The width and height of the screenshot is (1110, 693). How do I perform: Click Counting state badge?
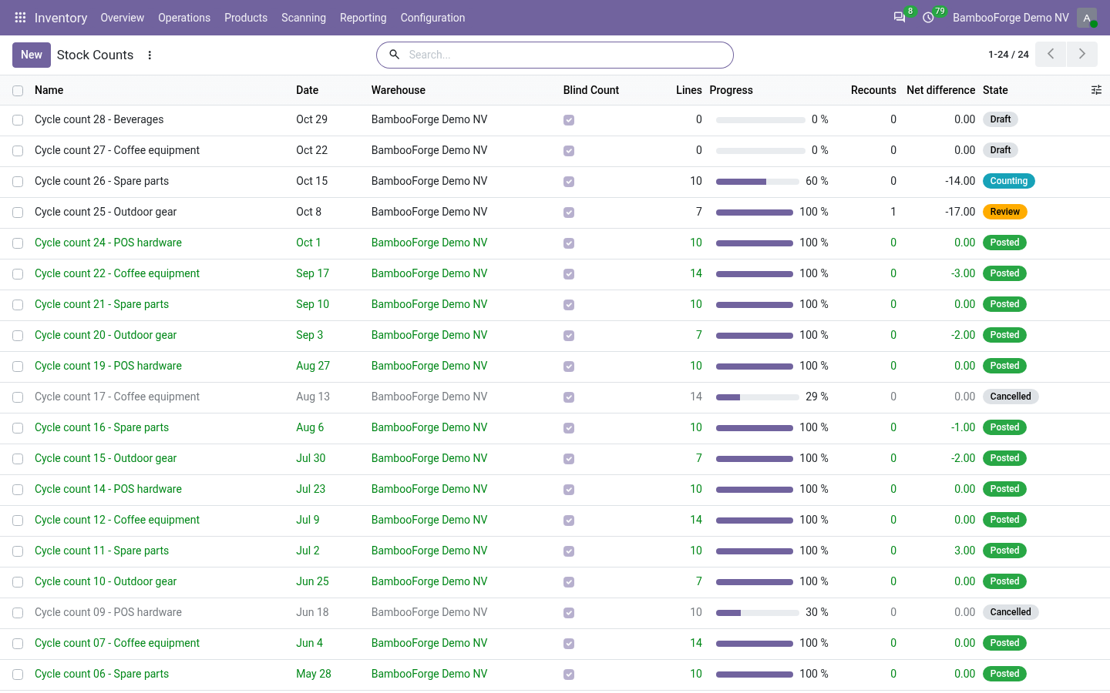[x=1009, y=181]
